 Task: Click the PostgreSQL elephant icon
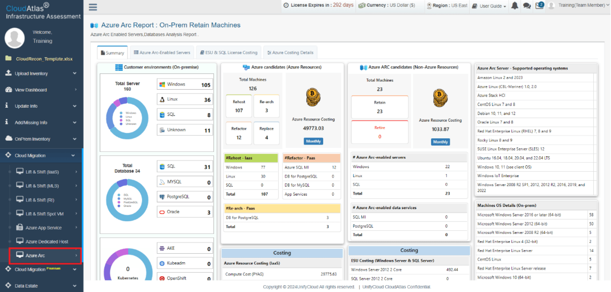click(x=162, y=197)
